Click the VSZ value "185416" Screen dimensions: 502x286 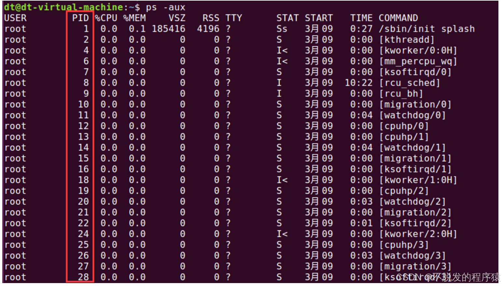(x=169, y=29)
